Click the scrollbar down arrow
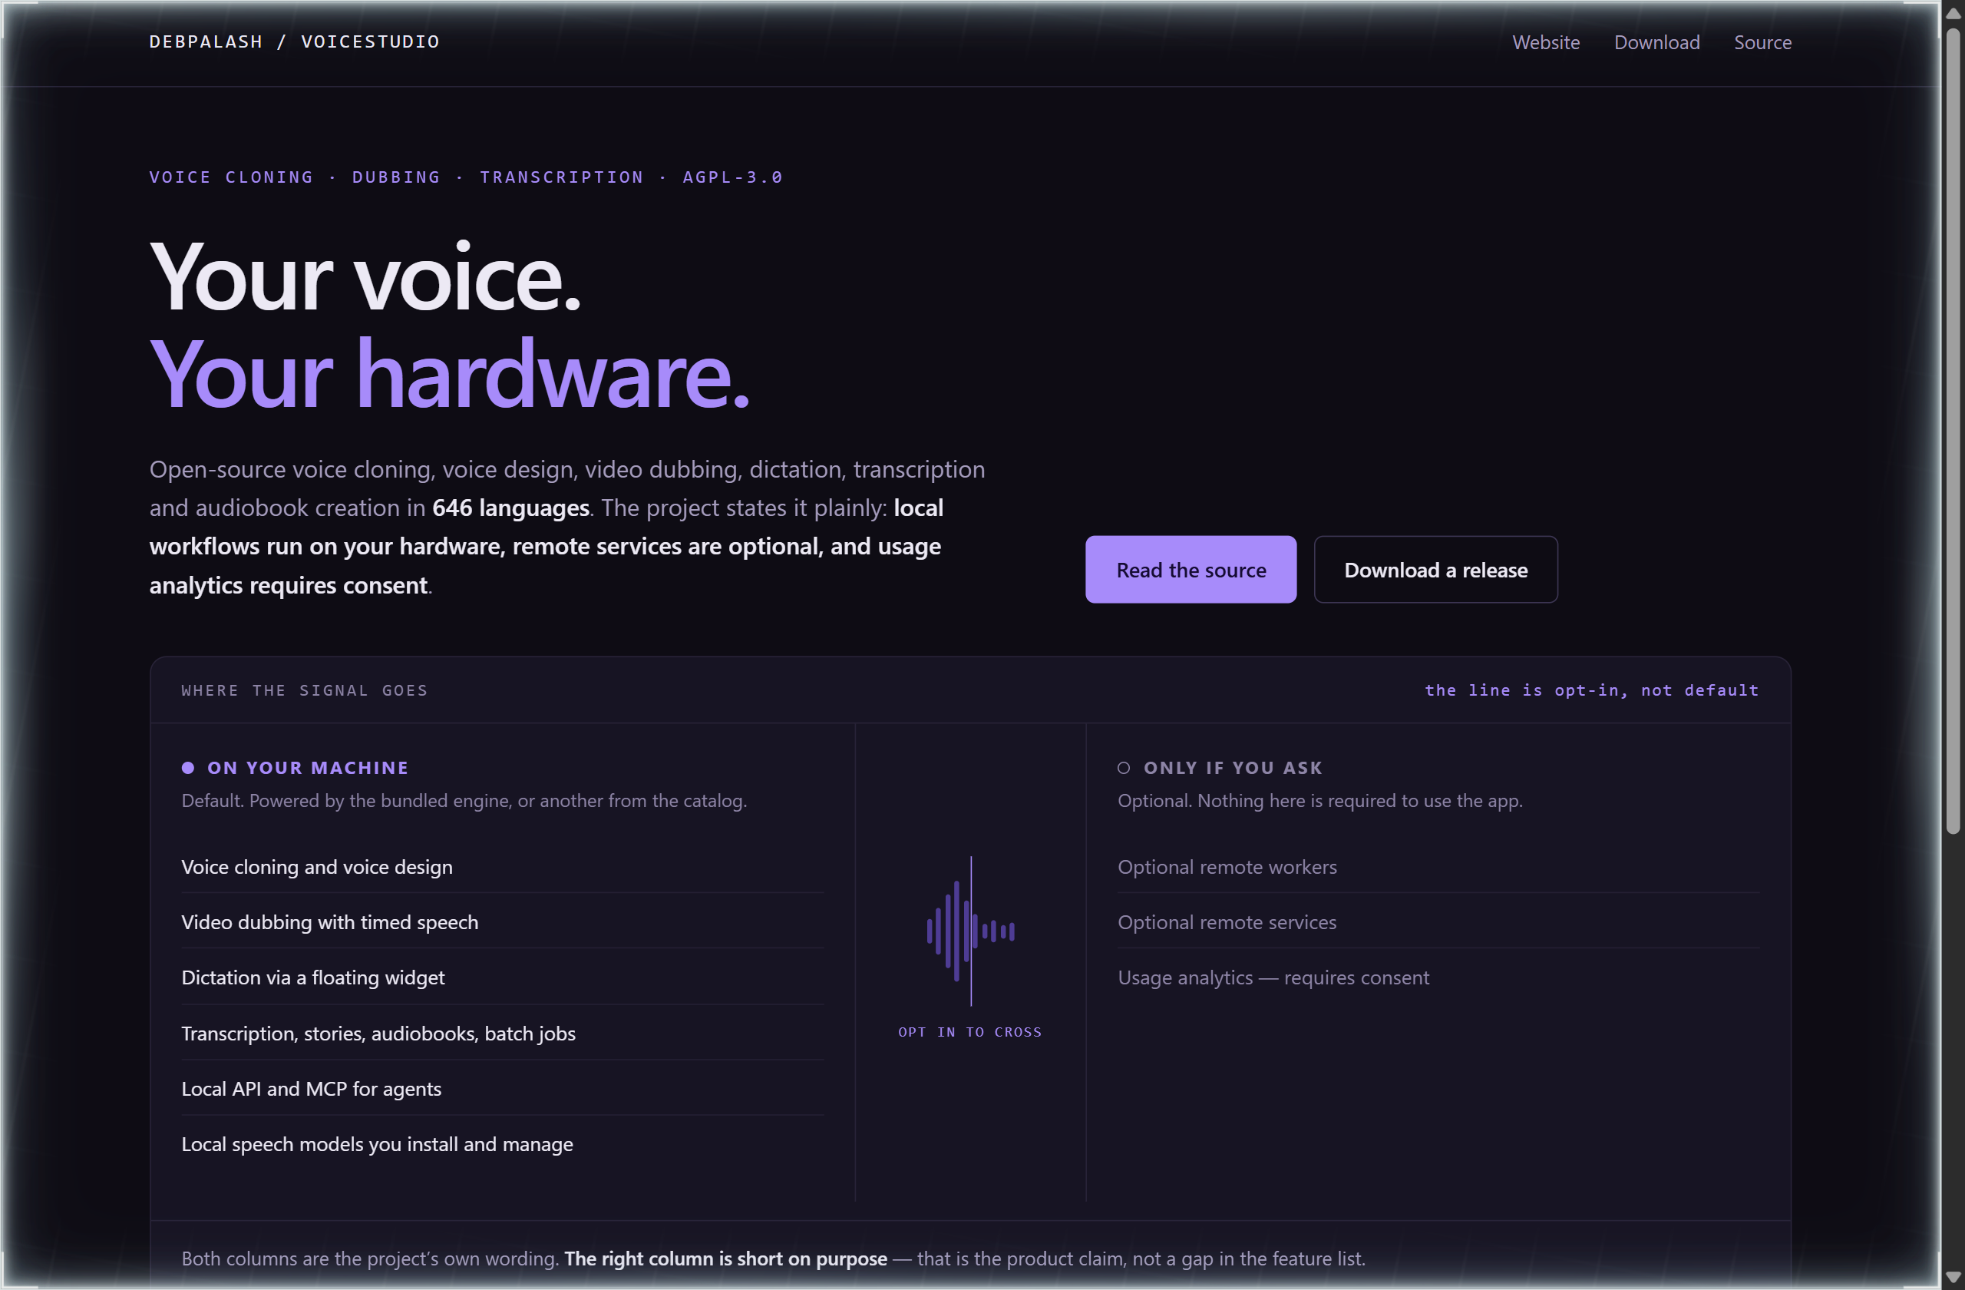The height and width of the screenshot is (1290, 1965). (1952, 1277)
